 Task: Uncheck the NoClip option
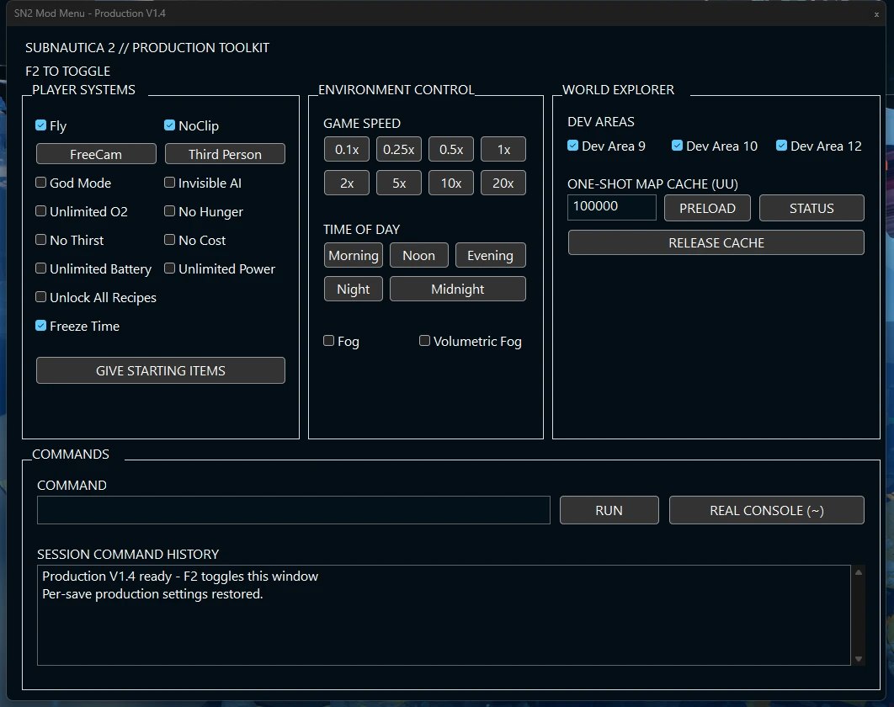point(169,125)
